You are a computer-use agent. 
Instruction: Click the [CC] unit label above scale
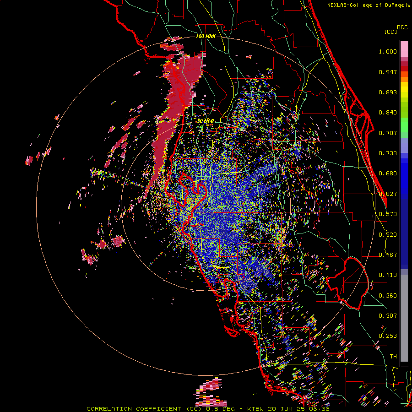(x=391, y=32)
